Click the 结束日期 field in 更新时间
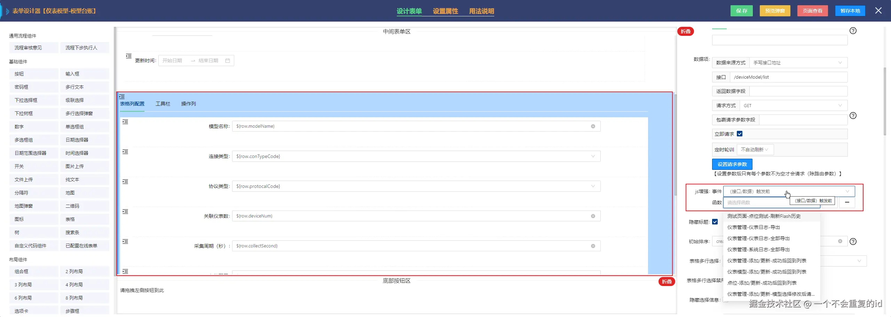 click(x=208, y=61)
